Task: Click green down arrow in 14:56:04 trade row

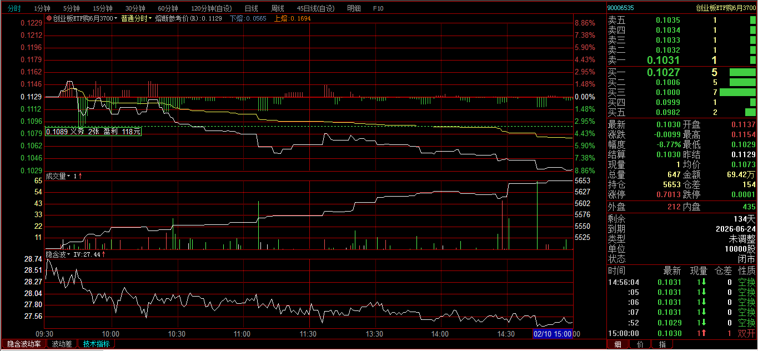Action: click(703, 282)
